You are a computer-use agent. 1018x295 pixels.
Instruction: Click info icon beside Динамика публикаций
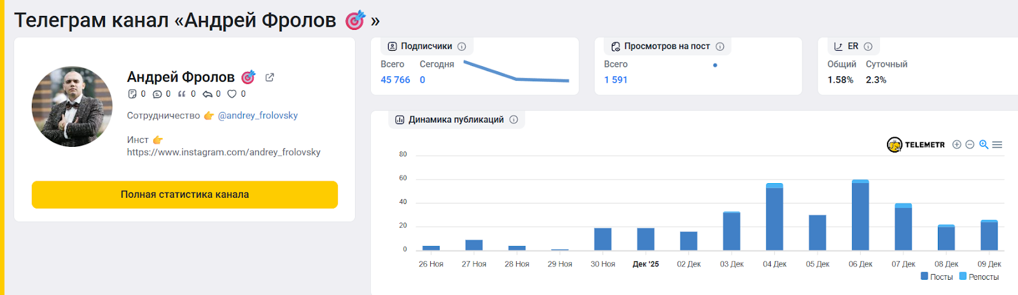coord(513,120)
